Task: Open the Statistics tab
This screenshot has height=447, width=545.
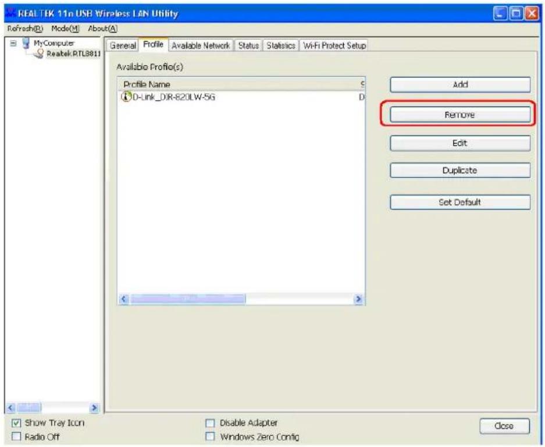Action: coord(281,45)
